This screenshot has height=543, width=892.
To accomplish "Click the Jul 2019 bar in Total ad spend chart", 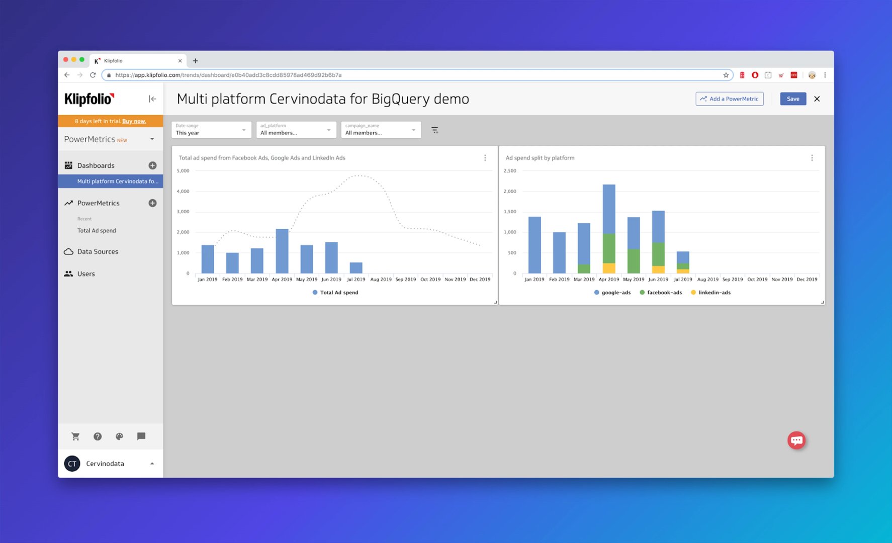I will pyautogui.click(x=356, y=268).
